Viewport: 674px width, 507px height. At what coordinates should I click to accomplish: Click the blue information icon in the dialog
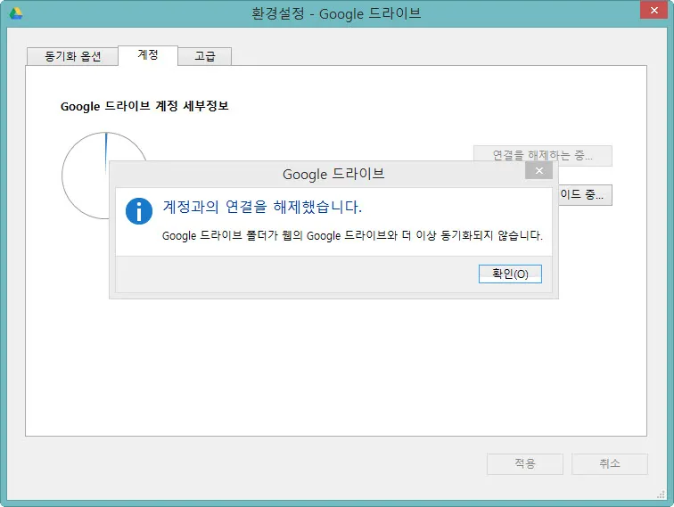(x=139, y=211)
